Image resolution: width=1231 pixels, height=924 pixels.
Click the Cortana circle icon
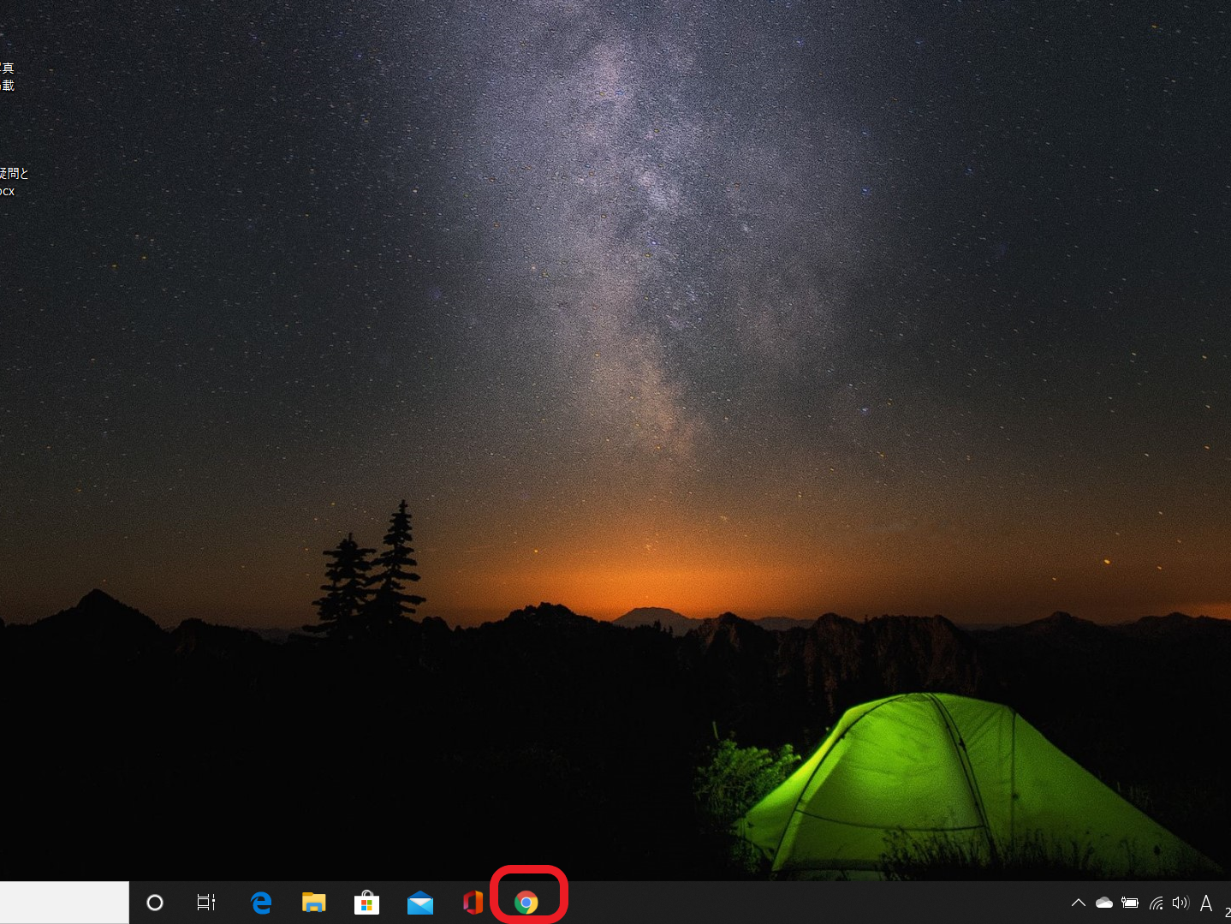(x=155, y=903)
